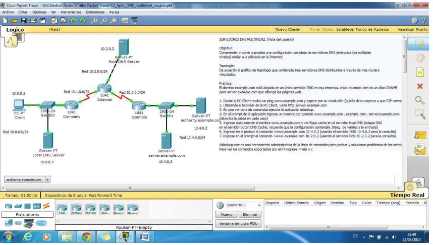The height and width of the screenshot is (245, 433).
Task: Open the Editar menu
Action: pos(23,12)
